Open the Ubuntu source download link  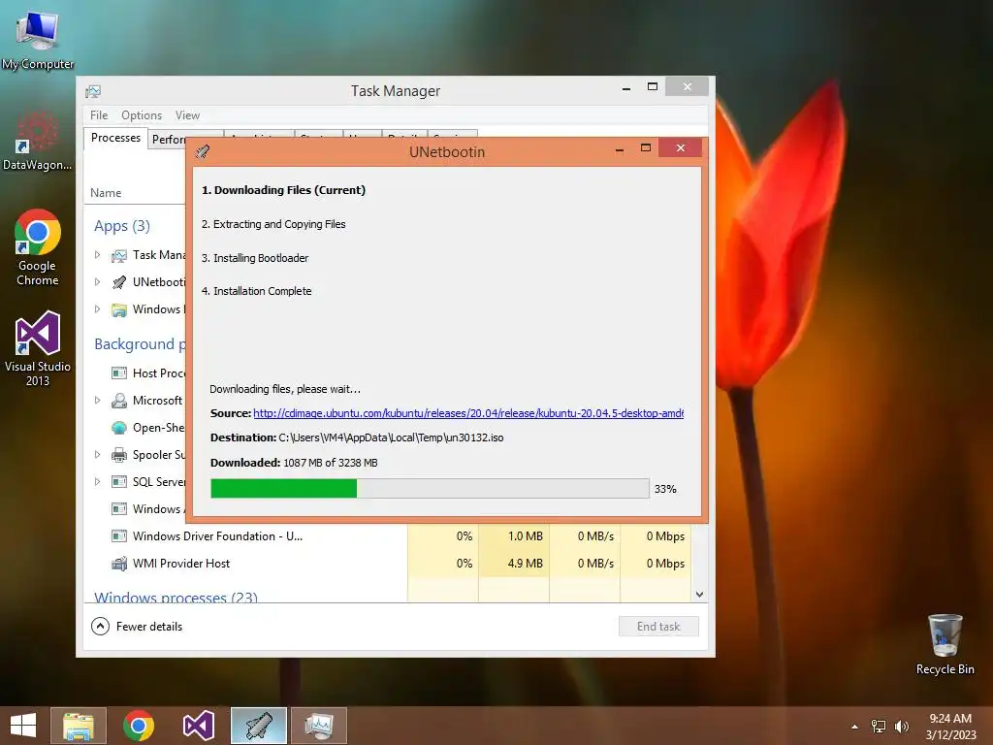click(x=468, y=413)
